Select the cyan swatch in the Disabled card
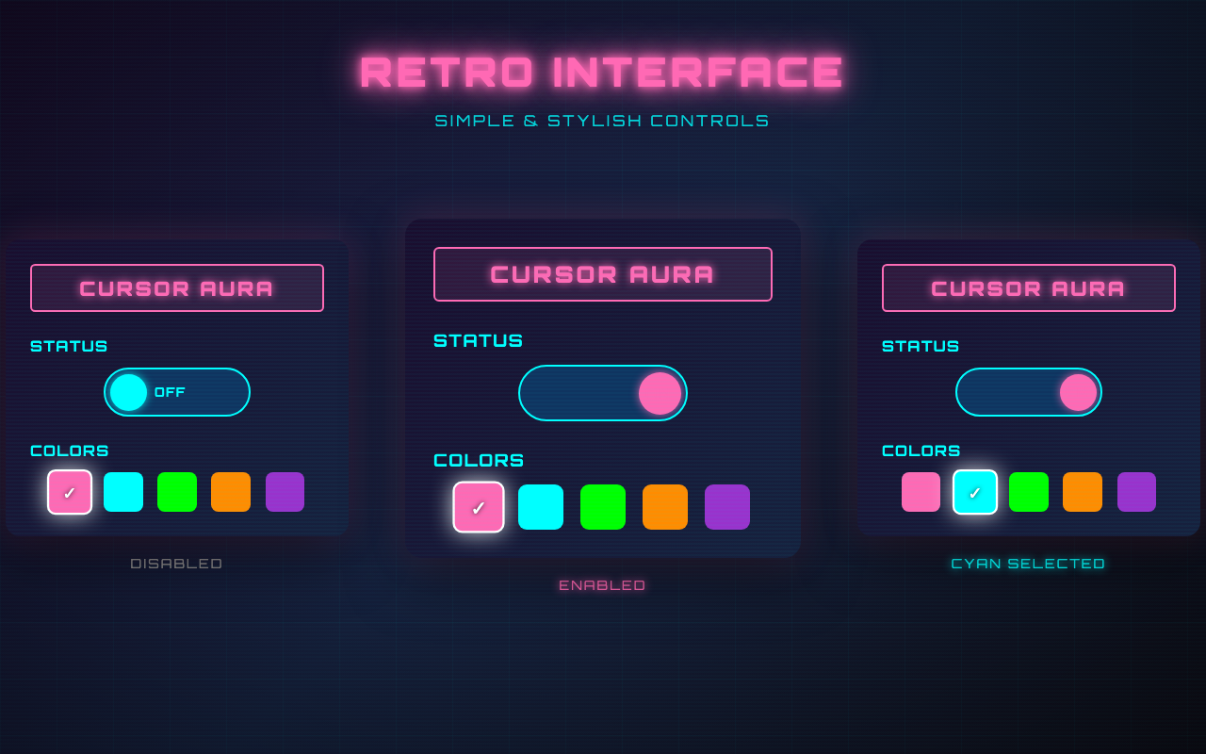 (x=122, y=492)
